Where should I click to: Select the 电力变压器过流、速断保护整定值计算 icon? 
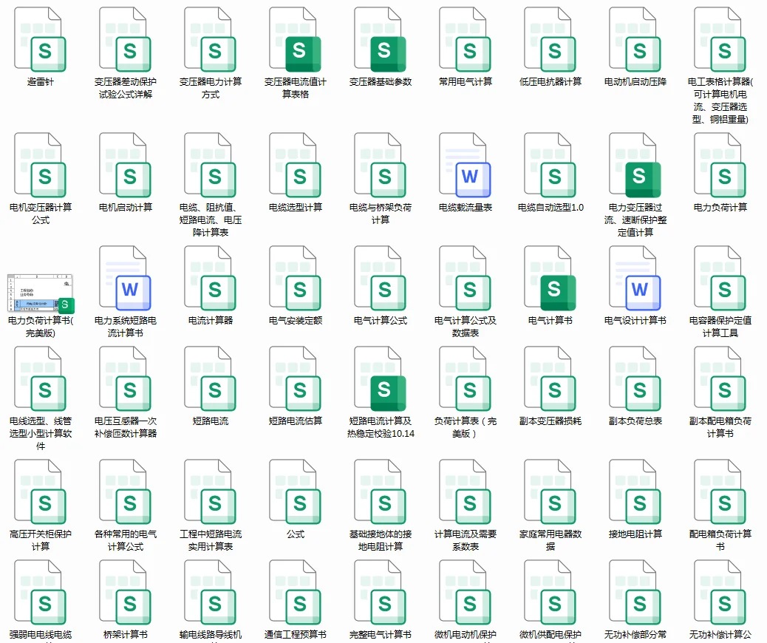click(635, 166)
